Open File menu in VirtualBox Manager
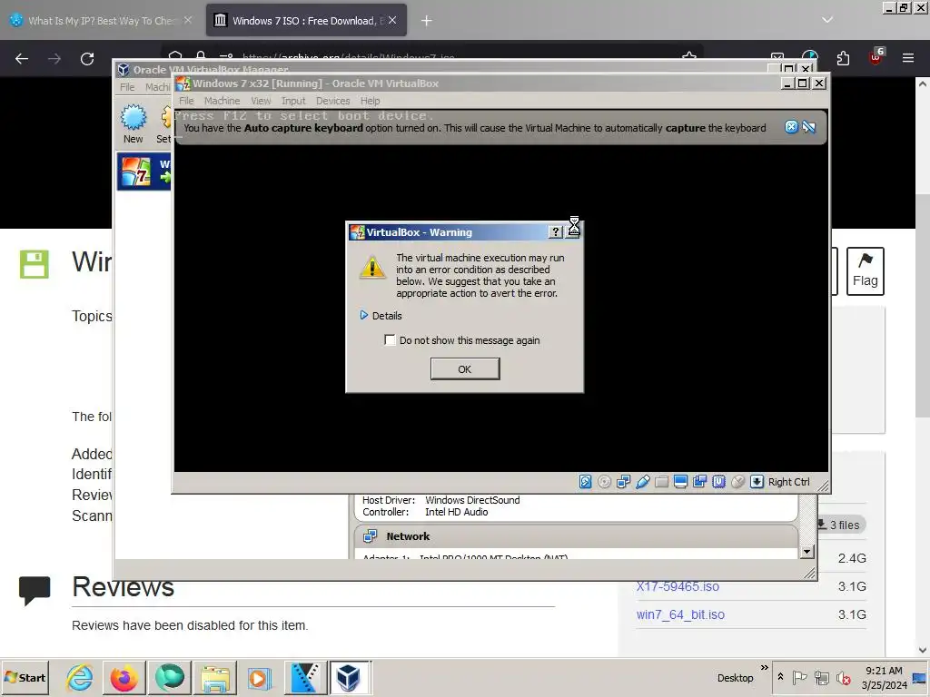The height and width of the screenshot is (697, 930). (127, 87)
